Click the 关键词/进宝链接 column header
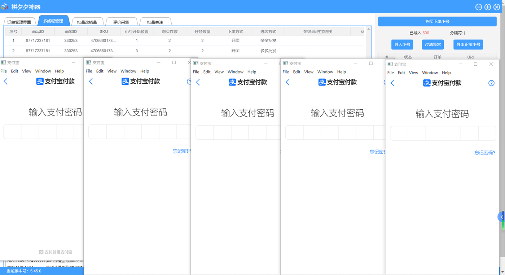The width and height of the screenshot is (505, 275). 317,32
